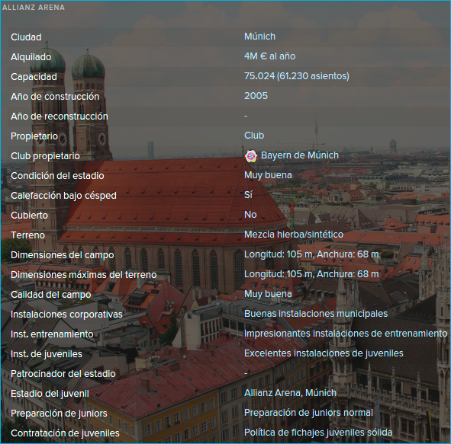The width and height of the screenshot is (451, 444).
Task: Select the Estadio del juvenil label
Action: pyautogui.click(x=50, y=394)
